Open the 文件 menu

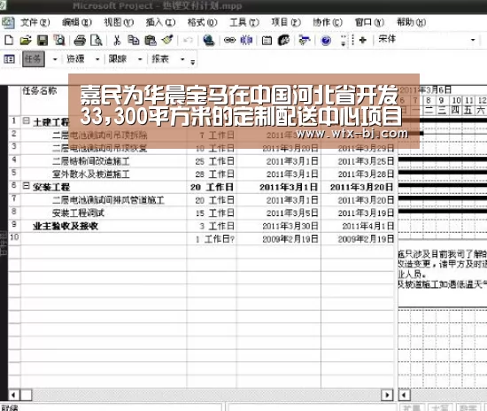tap(35, 22)
